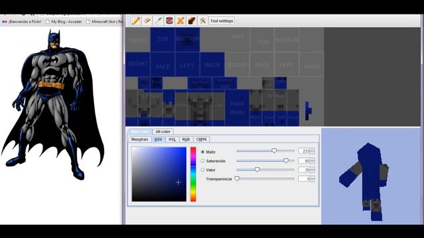Image resolution: width=424 pixels, height=238 pixels.
Task: Switch to the main color tab beside Alt color
Action: point(140,132)
